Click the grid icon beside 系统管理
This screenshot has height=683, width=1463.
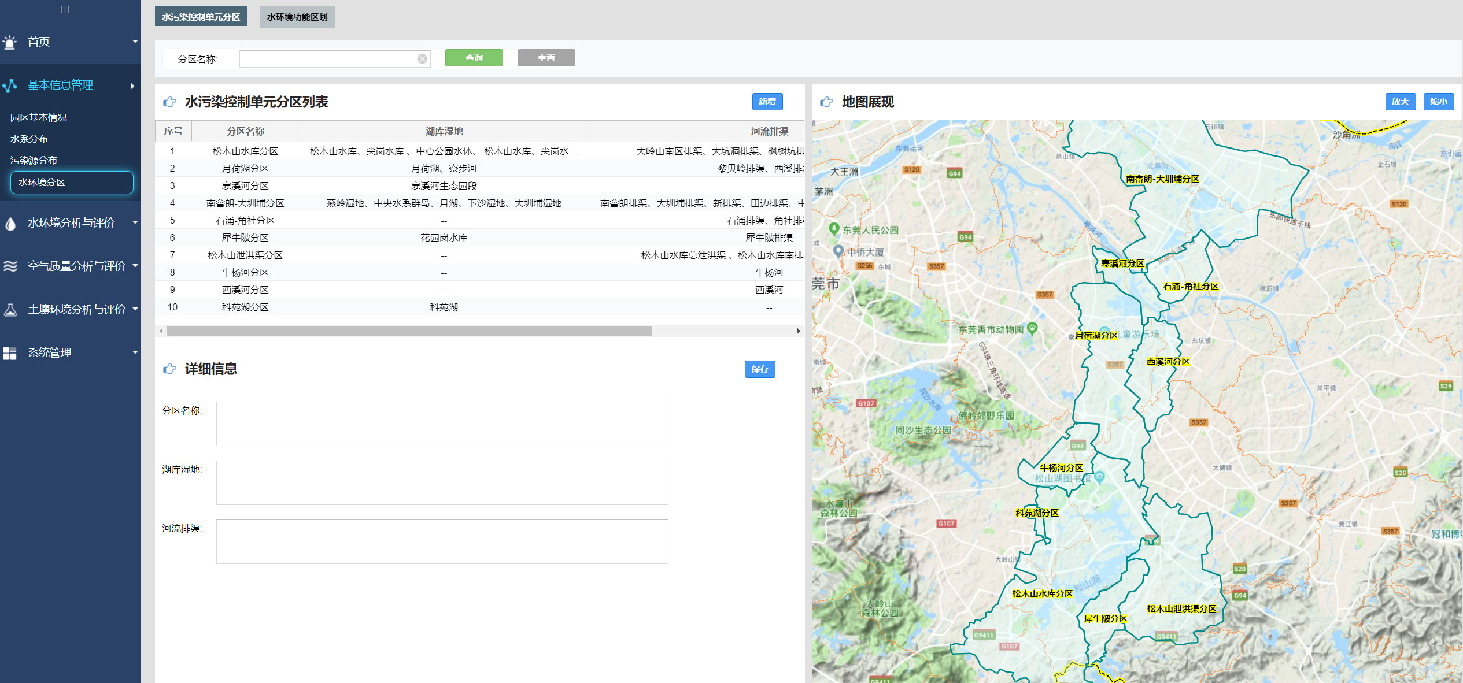tap(10, 353)
